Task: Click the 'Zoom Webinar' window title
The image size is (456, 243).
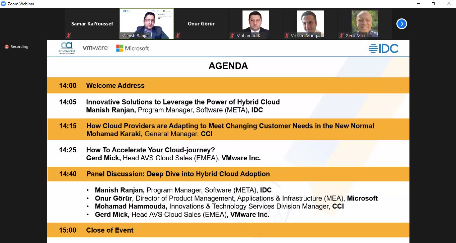Action: (21, 4)
